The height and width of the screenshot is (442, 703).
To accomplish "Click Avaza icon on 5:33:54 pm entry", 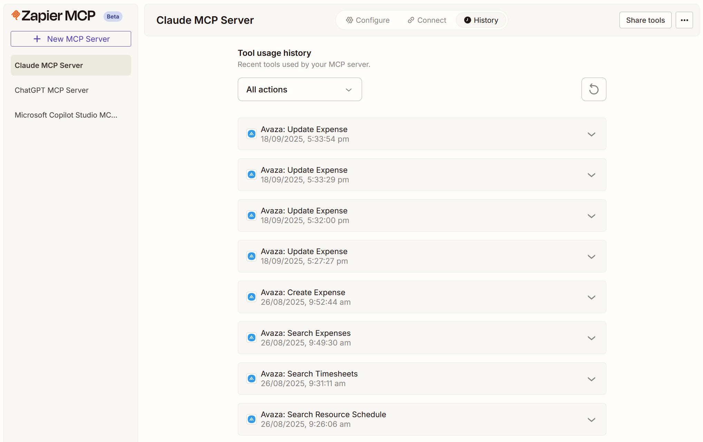I will pyautogui.click(x=252, y=134).
